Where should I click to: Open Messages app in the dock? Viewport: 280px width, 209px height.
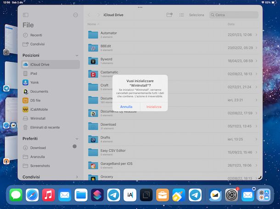pyautogui.click(x=16, y=196)
